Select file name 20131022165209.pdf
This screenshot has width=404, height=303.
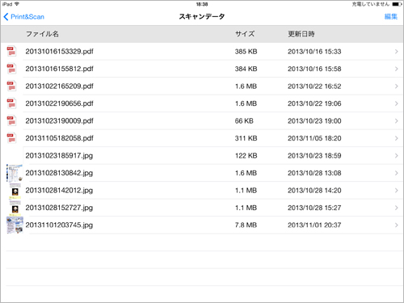click(x=59, y=86)
